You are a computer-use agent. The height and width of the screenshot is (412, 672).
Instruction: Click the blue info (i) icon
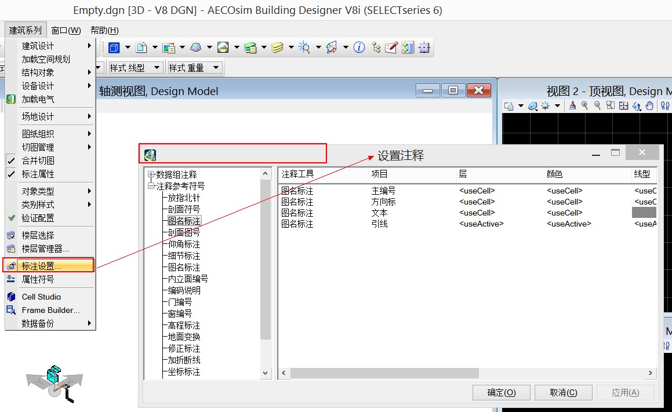click(x=359, y=48)
